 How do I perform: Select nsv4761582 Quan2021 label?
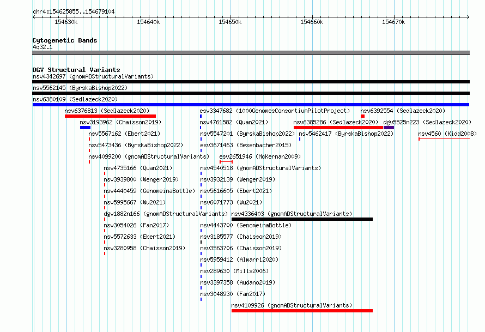(x=234, y=122)
